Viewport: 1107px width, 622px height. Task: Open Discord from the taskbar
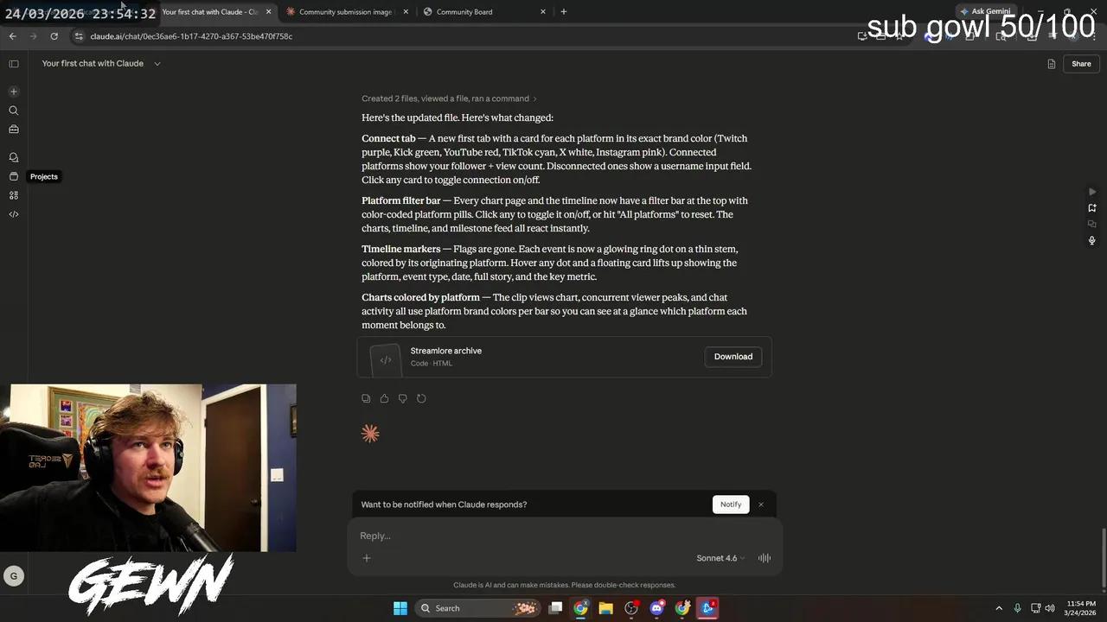pos(657,608)
